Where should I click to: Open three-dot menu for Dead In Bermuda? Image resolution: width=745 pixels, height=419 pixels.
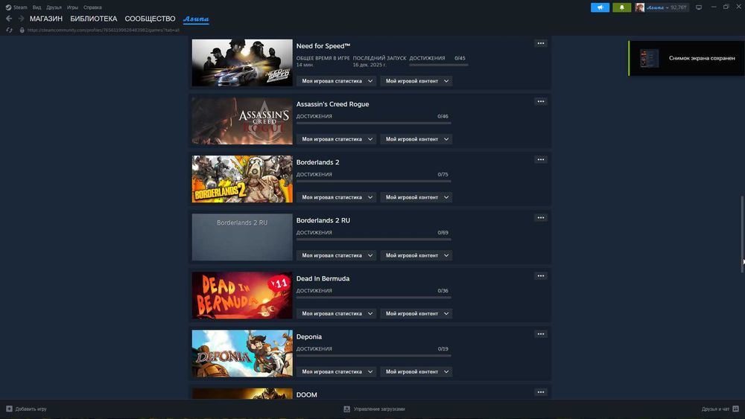[x=541, y=275]
